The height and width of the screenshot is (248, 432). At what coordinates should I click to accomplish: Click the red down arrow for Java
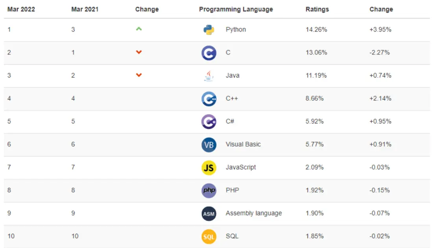click(x=138, y=75)
